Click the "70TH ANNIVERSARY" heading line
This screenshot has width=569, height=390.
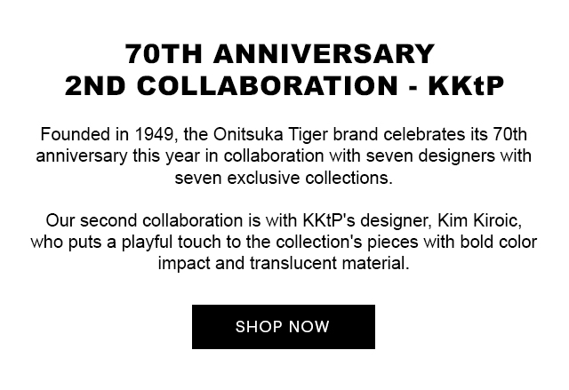tap(281, 54)
